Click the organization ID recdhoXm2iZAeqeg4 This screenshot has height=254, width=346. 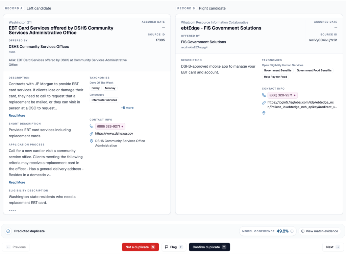click(x=194, y=47)
